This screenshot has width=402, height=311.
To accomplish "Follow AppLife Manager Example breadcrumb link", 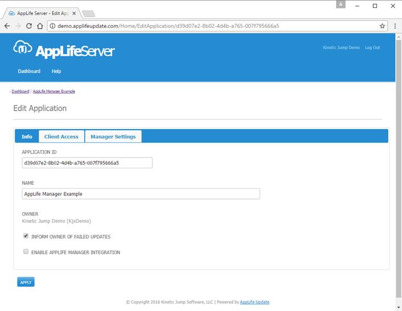I will coord(54,92).
